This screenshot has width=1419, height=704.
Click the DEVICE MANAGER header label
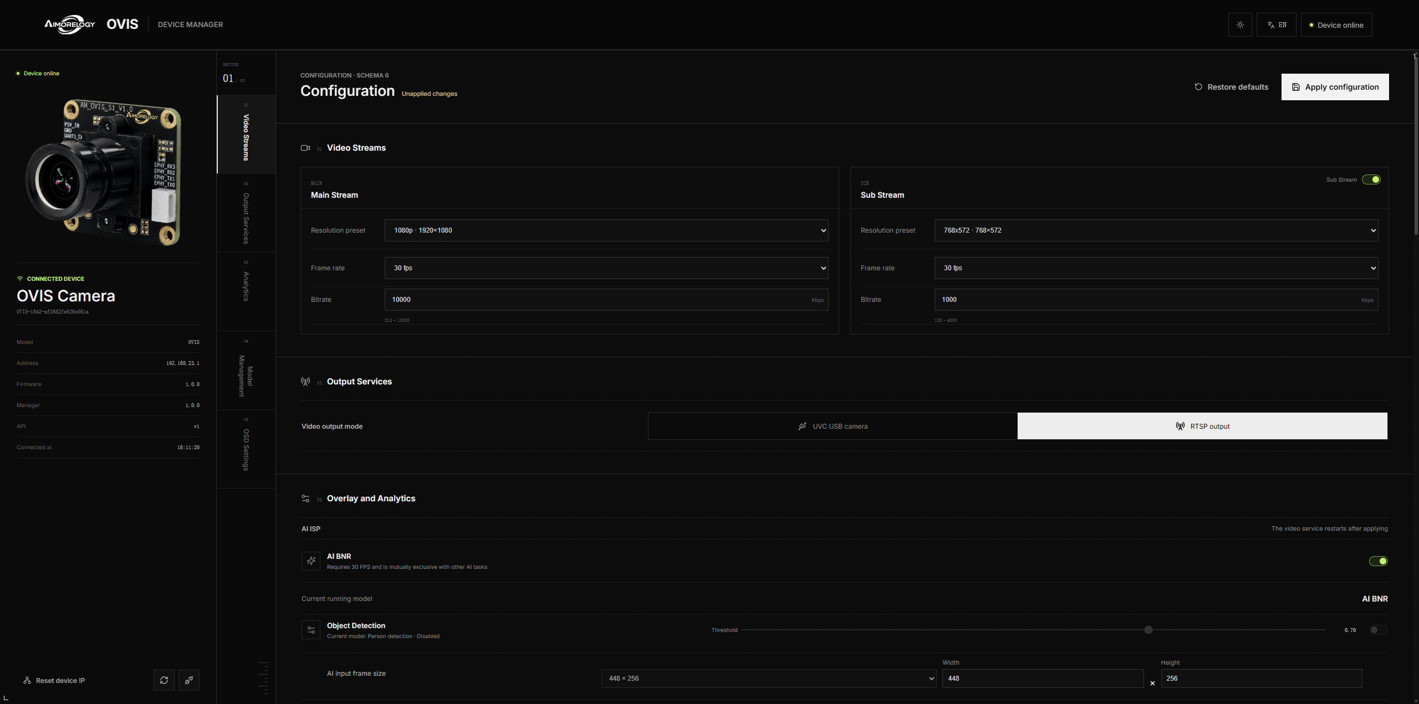[x=190, y=24]
